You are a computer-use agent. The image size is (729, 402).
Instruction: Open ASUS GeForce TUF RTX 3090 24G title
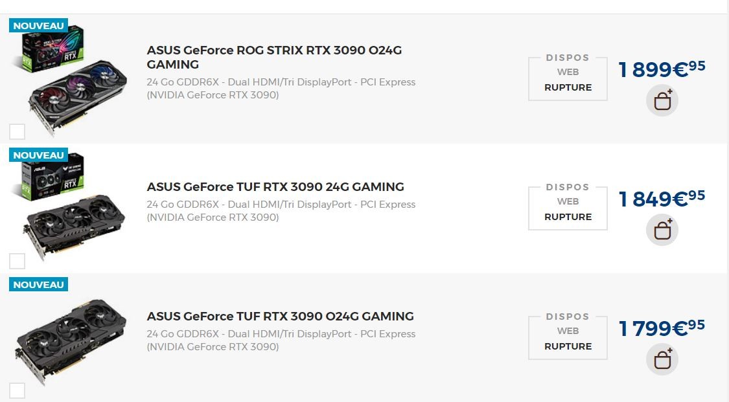275,187
